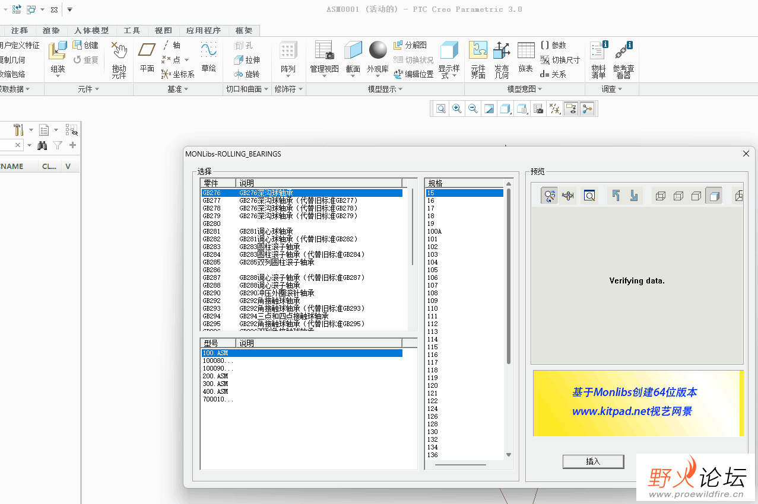Click the refit zoom icon in graphics toolbar
This screenshot has height=504, width=758.
point(441,109)
